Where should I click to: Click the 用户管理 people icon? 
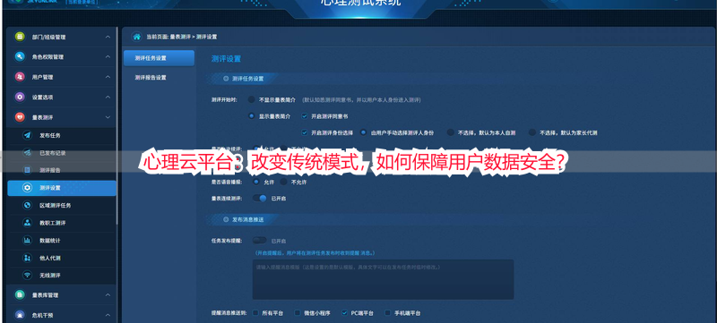tap(20, 77)
